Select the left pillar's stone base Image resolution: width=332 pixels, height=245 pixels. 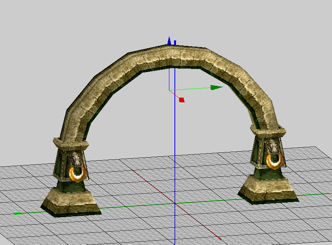(71, 202)
